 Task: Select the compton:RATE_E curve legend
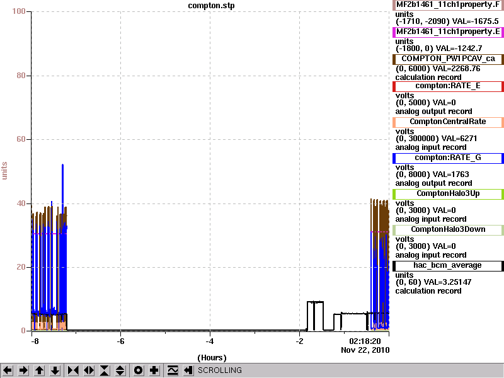(x=448, y=86)
